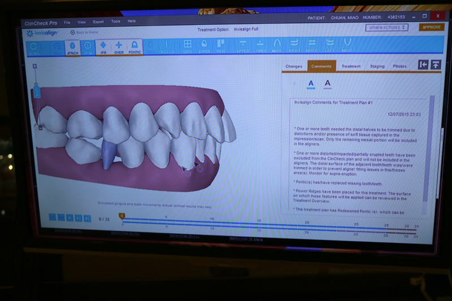The height and width of the screenshot is (301, 452).
Task: Toggle the IPR display
Action: pyautogui.click(x=103, y=47)
